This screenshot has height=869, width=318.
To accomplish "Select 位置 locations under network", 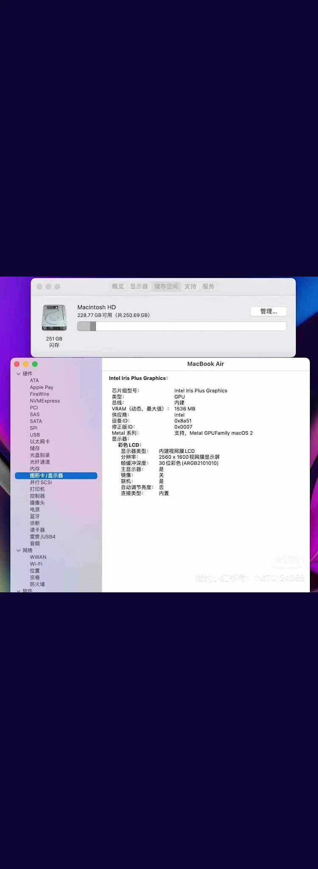I will (35, 571).
